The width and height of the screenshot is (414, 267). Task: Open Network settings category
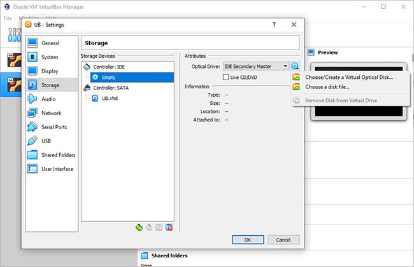(x=52, y=113)
